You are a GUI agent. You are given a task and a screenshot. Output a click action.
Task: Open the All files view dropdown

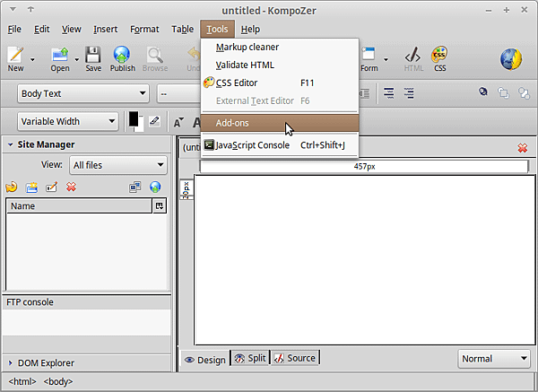click(x=118, y=165)
